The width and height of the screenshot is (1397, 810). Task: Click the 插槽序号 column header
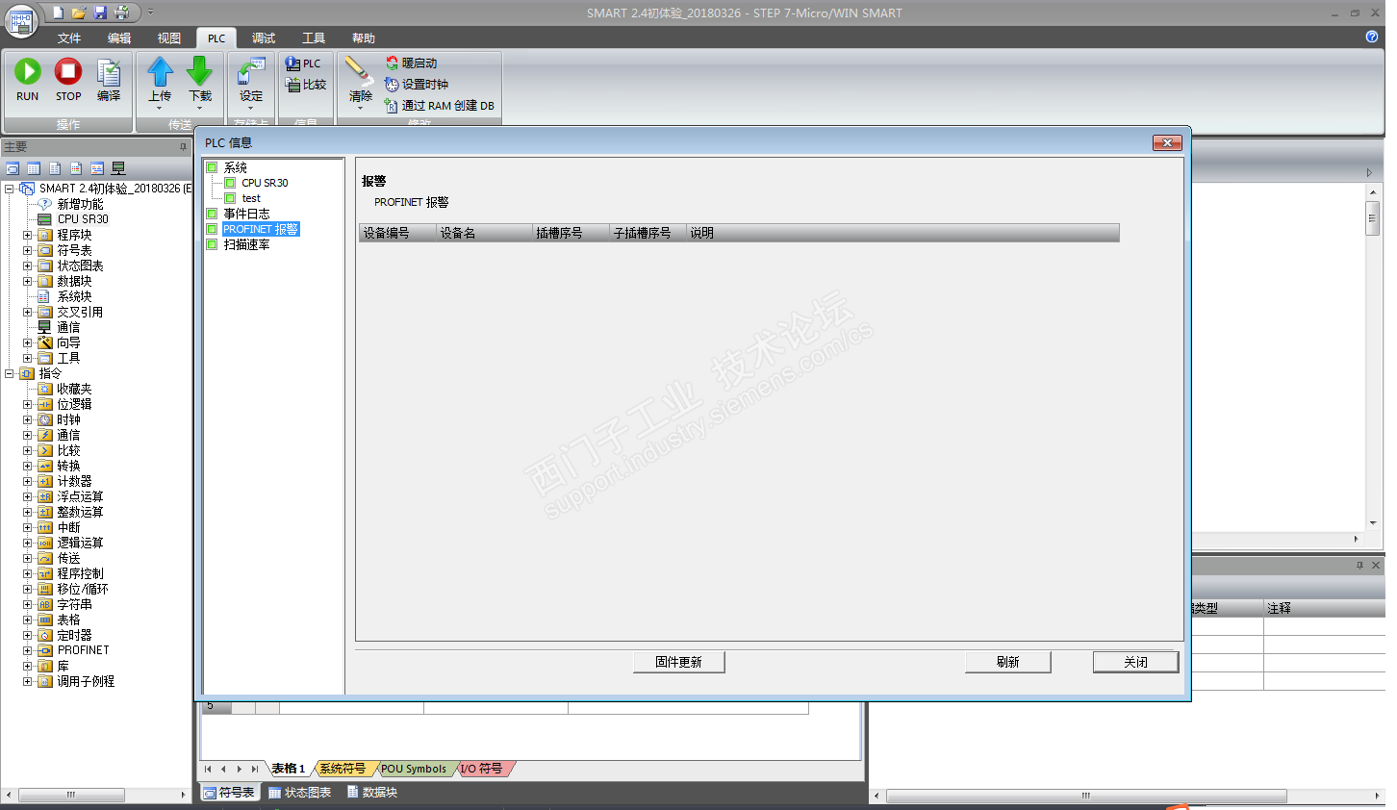click(x=571, y=233)
